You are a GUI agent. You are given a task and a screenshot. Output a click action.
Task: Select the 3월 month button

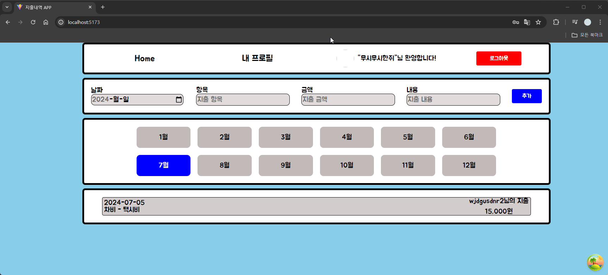coord(286,137)
